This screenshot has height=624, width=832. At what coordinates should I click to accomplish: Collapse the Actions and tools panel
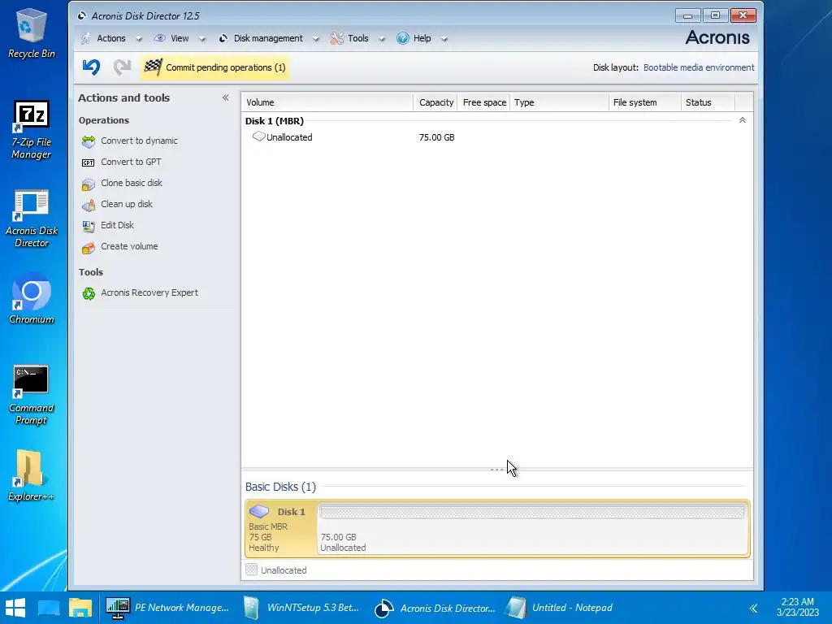click(226, 97)
